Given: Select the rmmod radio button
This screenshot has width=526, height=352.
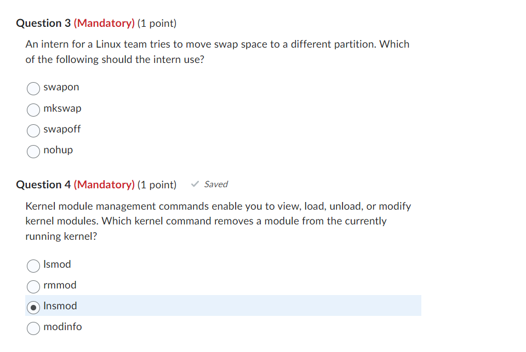Looking at the screenshot, I should pos(33,286).
